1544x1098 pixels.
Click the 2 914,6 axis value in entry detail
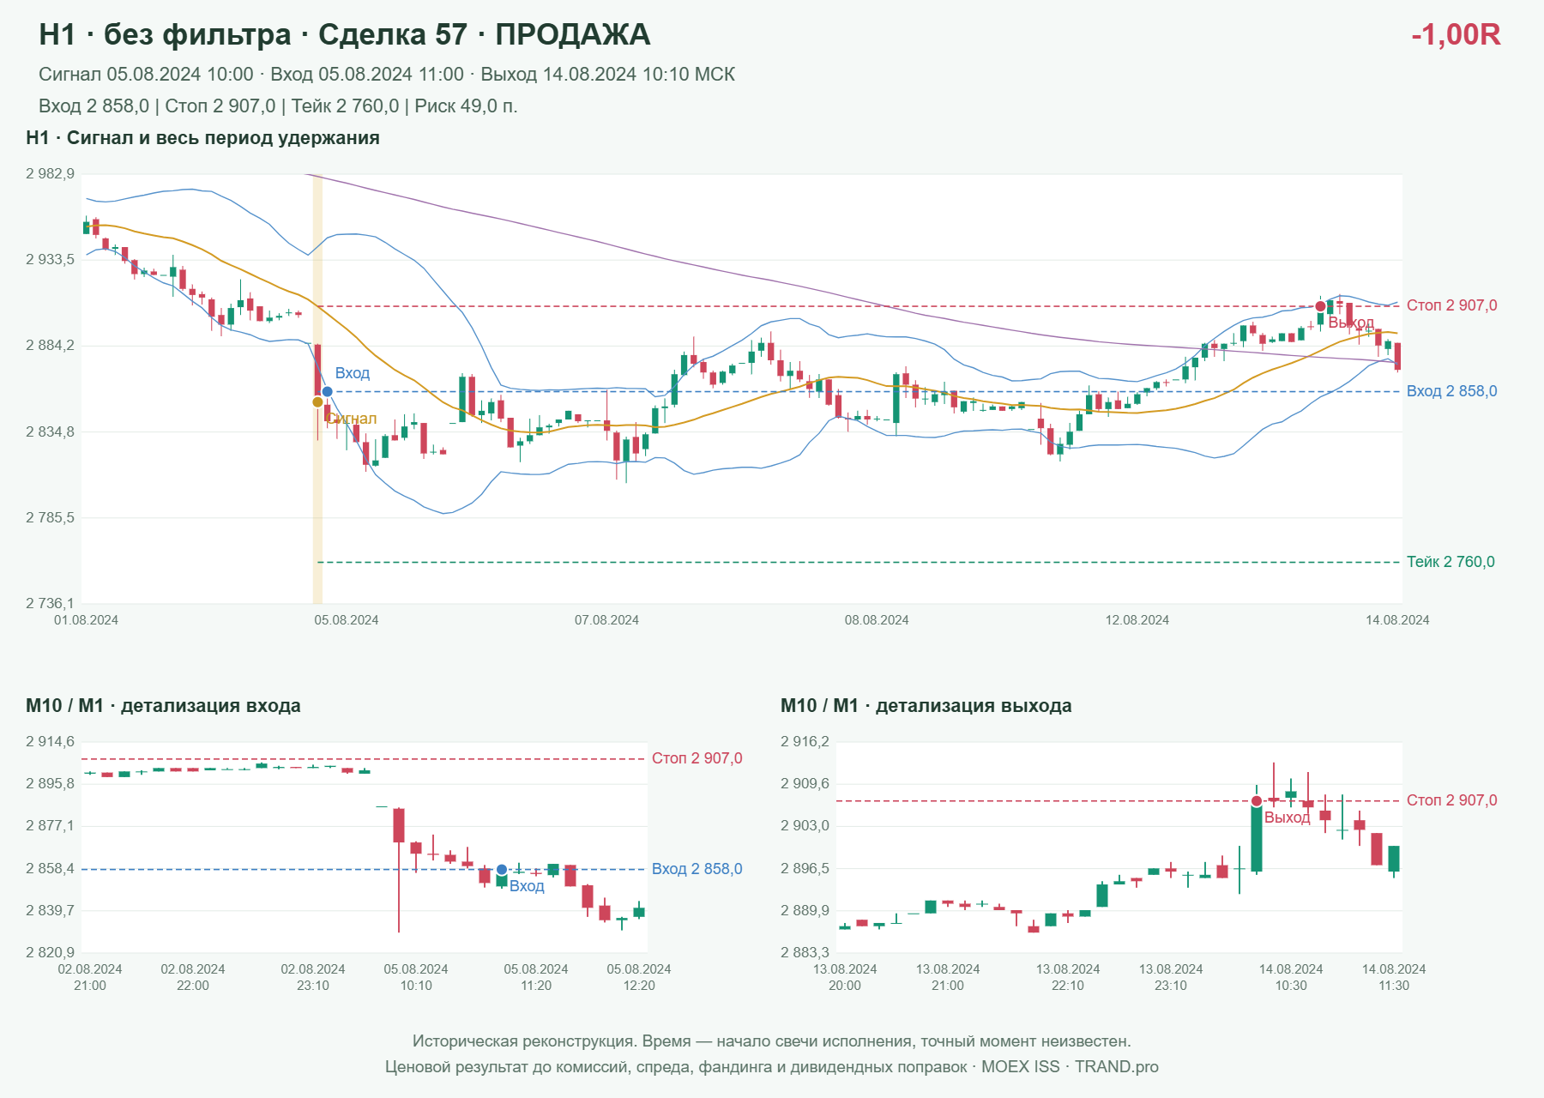tap(50, 741)
